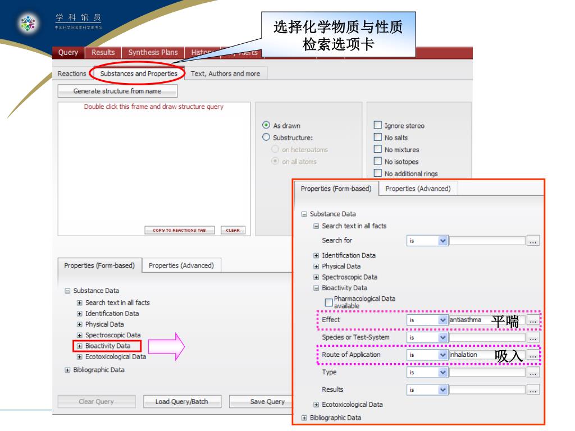Open browse (...) button for Results row

pos(533,389)
